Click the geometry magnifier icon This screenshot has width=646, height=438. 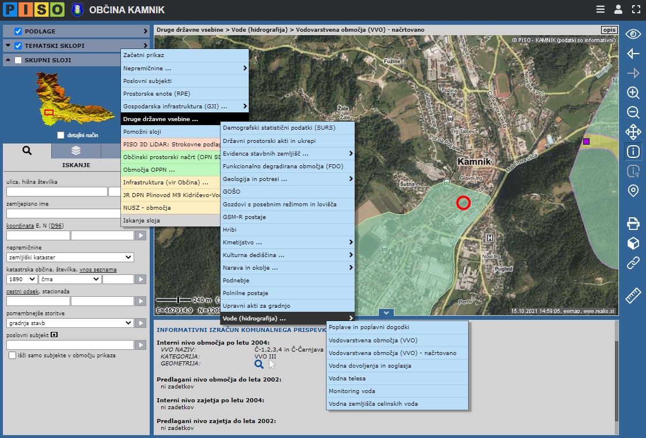[x=259, y=364]
